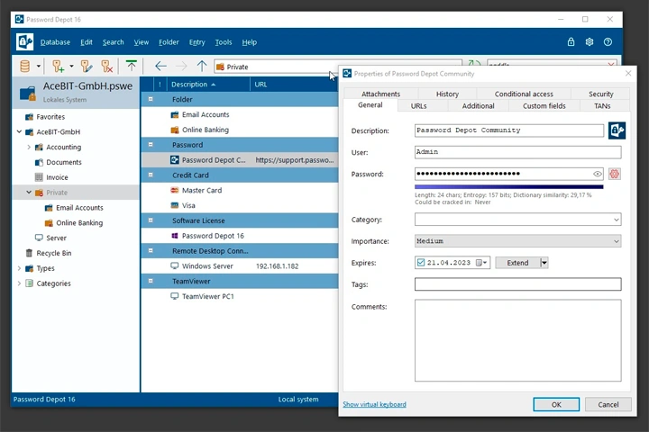
Task: Switch to the Custom fields tab
Action: point(544,106)
